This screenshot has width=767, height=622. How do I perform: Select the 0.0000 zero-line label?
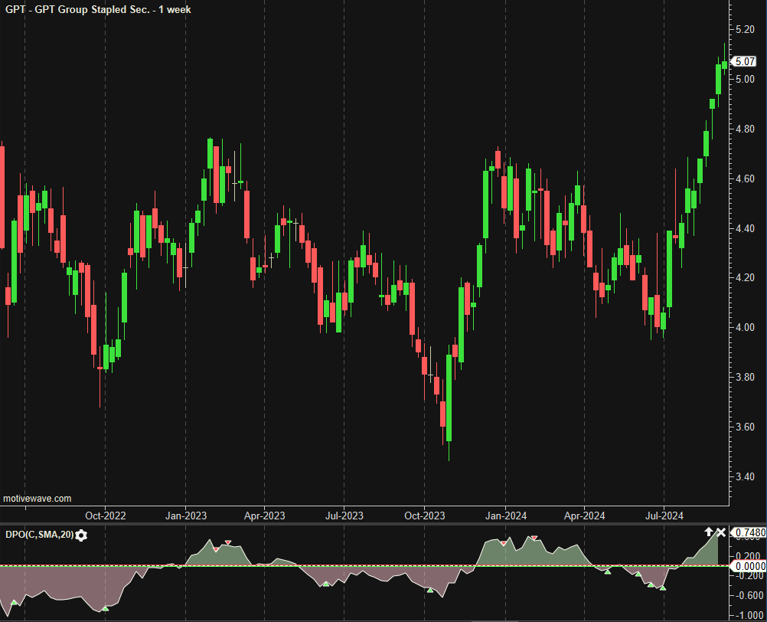click(x=746, y=566)
